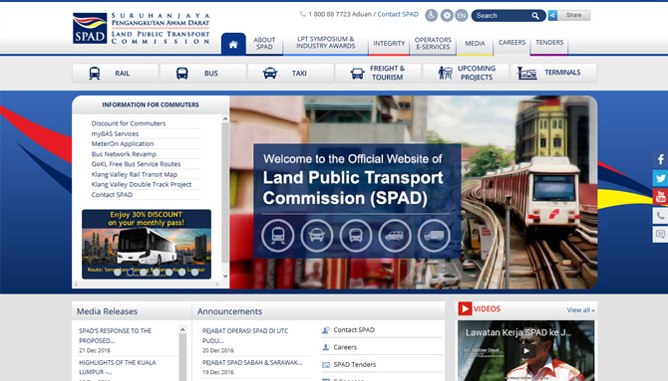Open the Tenders menu item
Viewport: 668px width, 381px height.
point(549,43)
